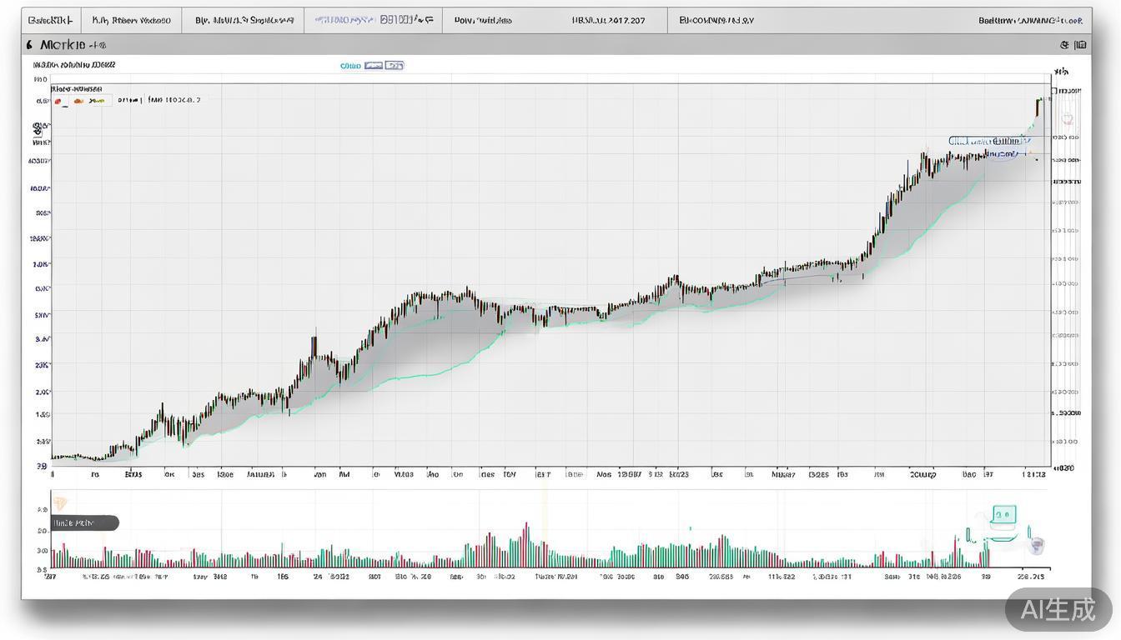
Task: Click the refresh icon in the title bar
Action: click(x=1064, y=45)
